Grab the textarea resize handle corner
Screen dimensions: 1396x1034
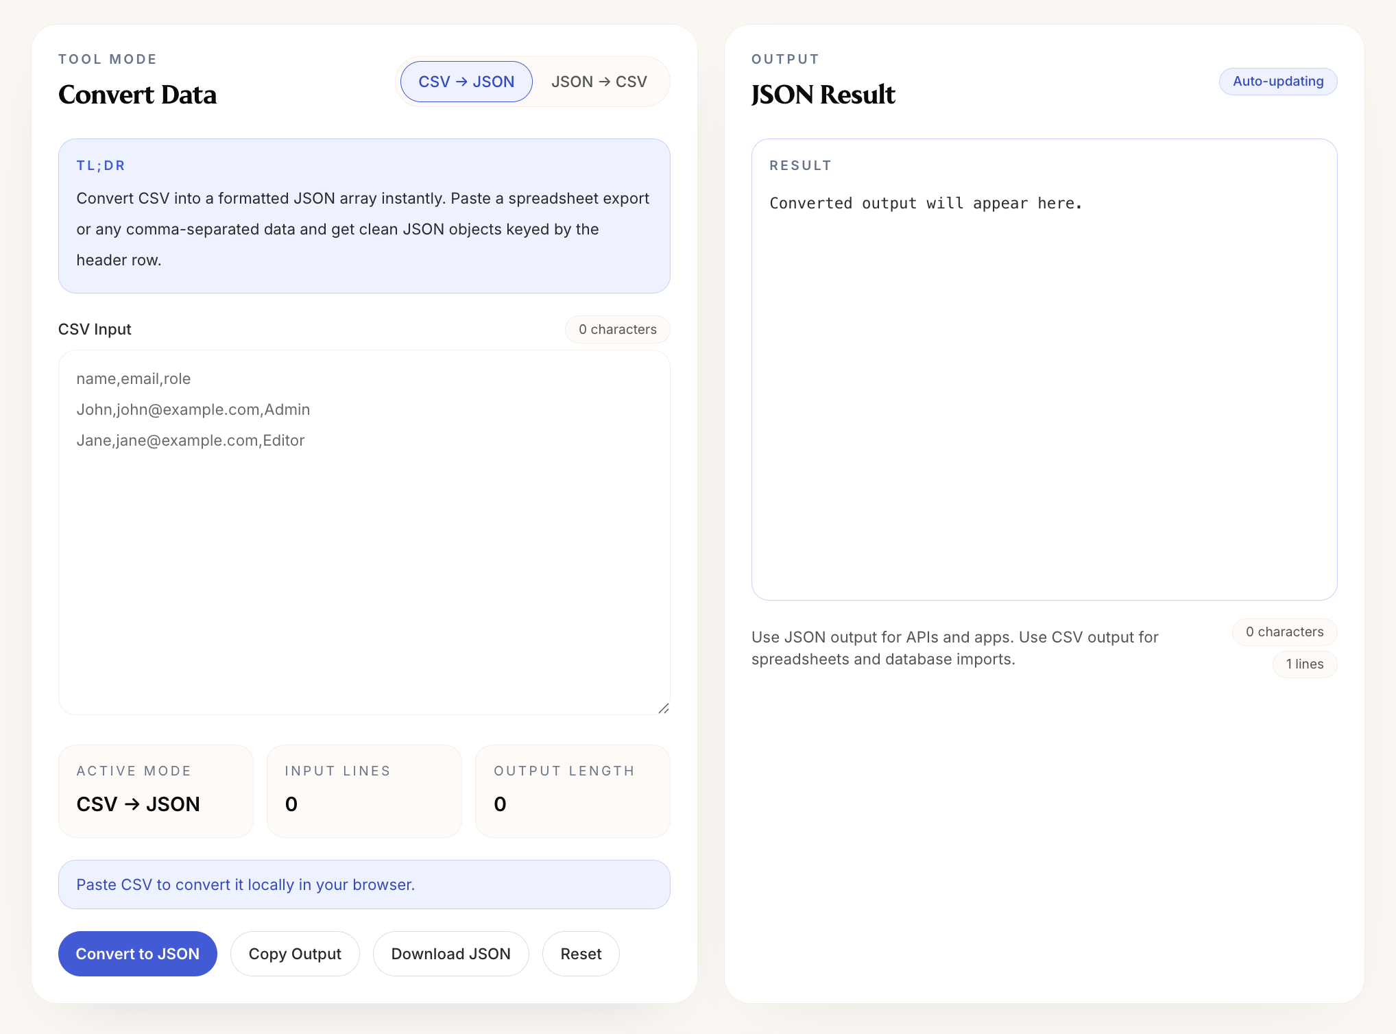(664, 708)
